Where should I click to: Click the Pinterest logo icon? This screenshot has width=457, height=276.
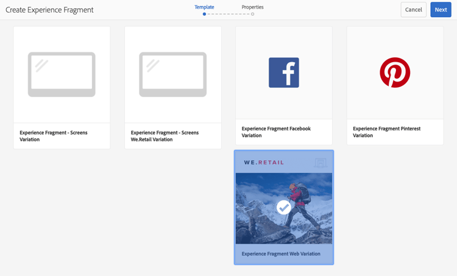coord(395,73)
